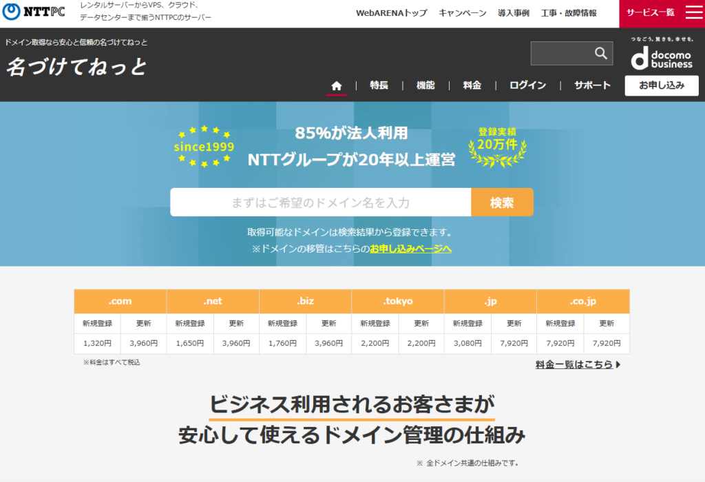This screenshot has height=482, width=705.
Task: Open the 機能 navigation menu item
Action: tap(425, 85)
